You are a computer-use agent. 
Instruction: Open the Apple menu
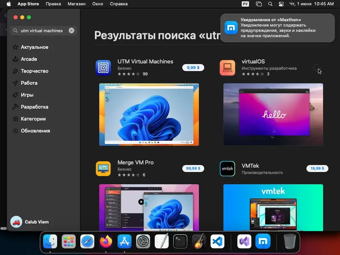(9, 4)
